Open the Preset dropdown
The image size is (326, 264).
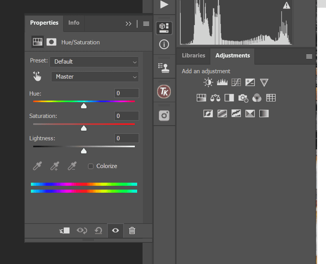coord(94,62)
